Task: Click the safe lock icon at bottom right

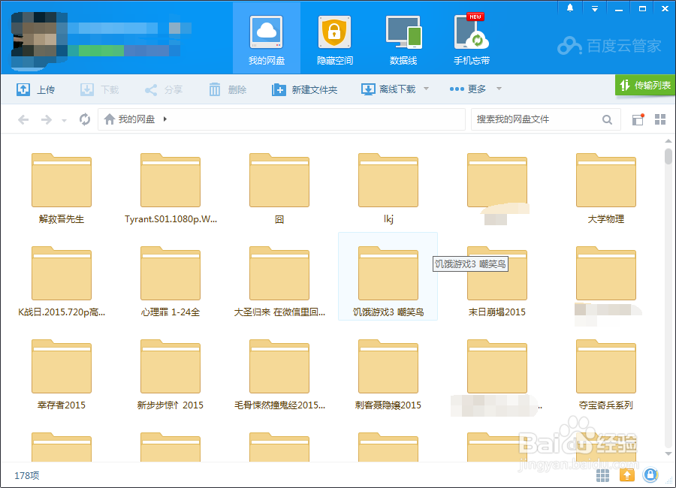Action: 650,475
